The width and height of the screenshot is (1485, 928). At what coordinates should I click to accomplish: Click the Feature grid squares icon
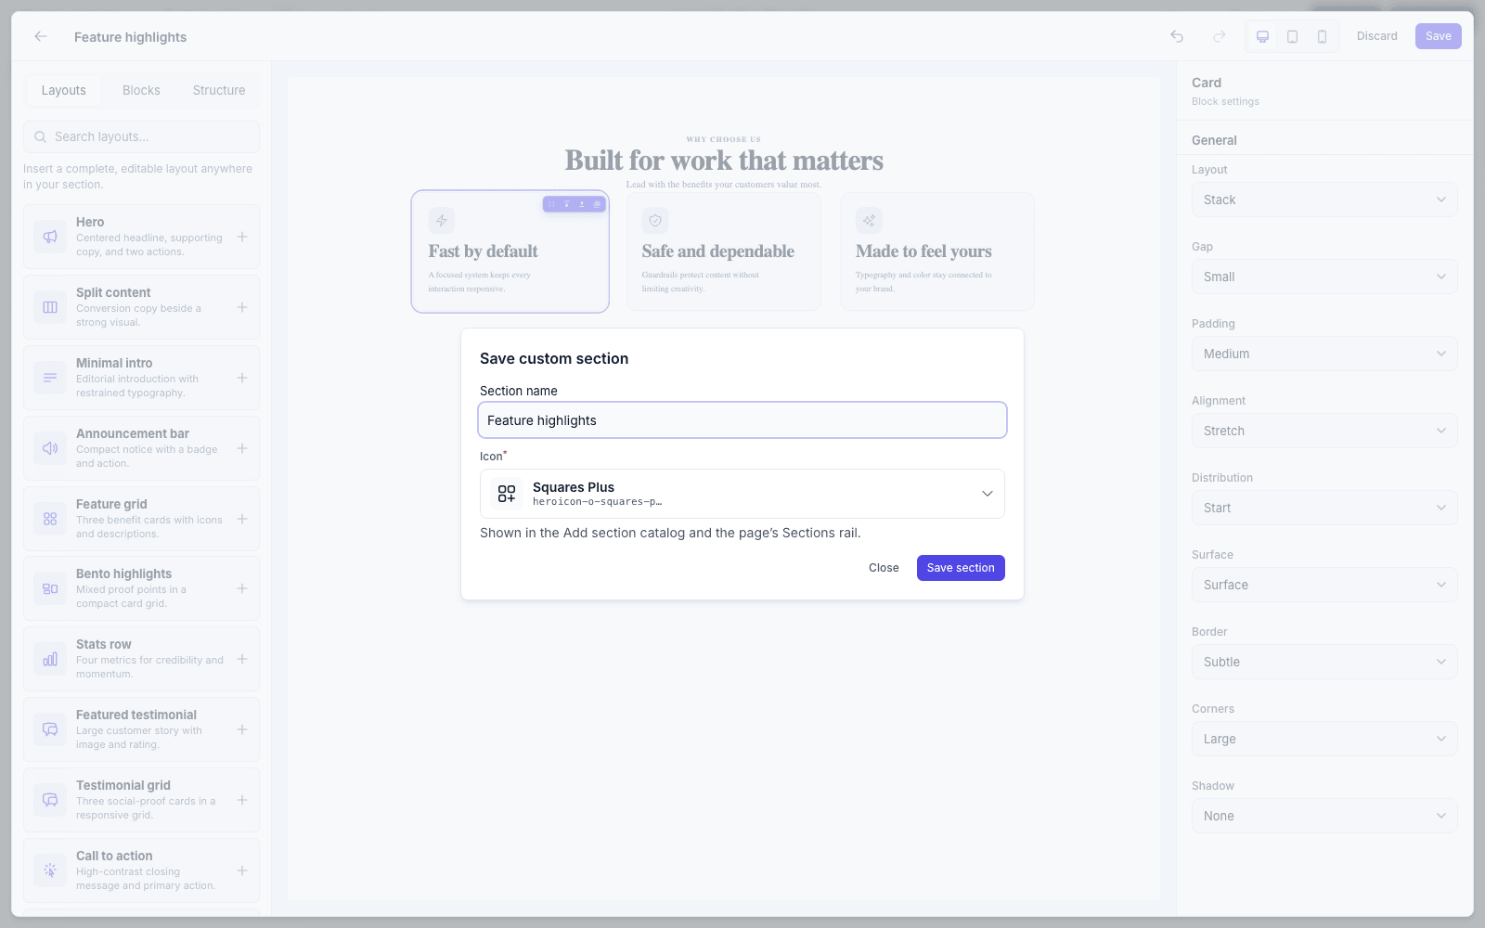pos(50,519)
